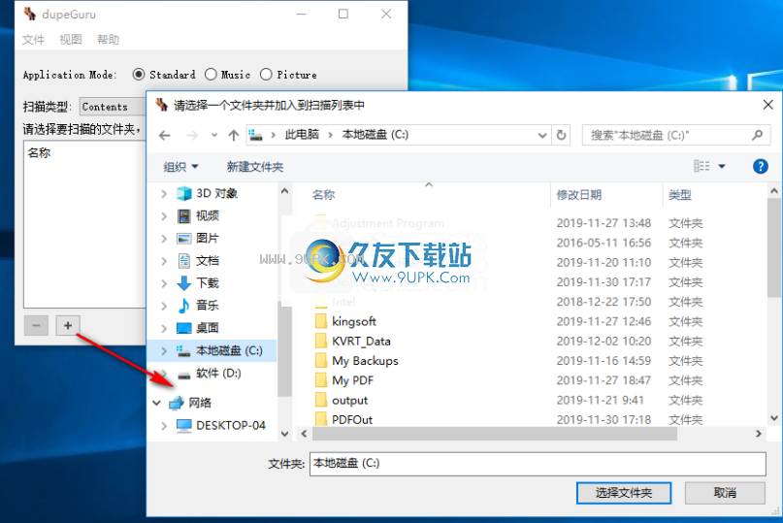Expand the DESKTOP-04 tree node
Screen dimensions: 783x523
(164, 426)
